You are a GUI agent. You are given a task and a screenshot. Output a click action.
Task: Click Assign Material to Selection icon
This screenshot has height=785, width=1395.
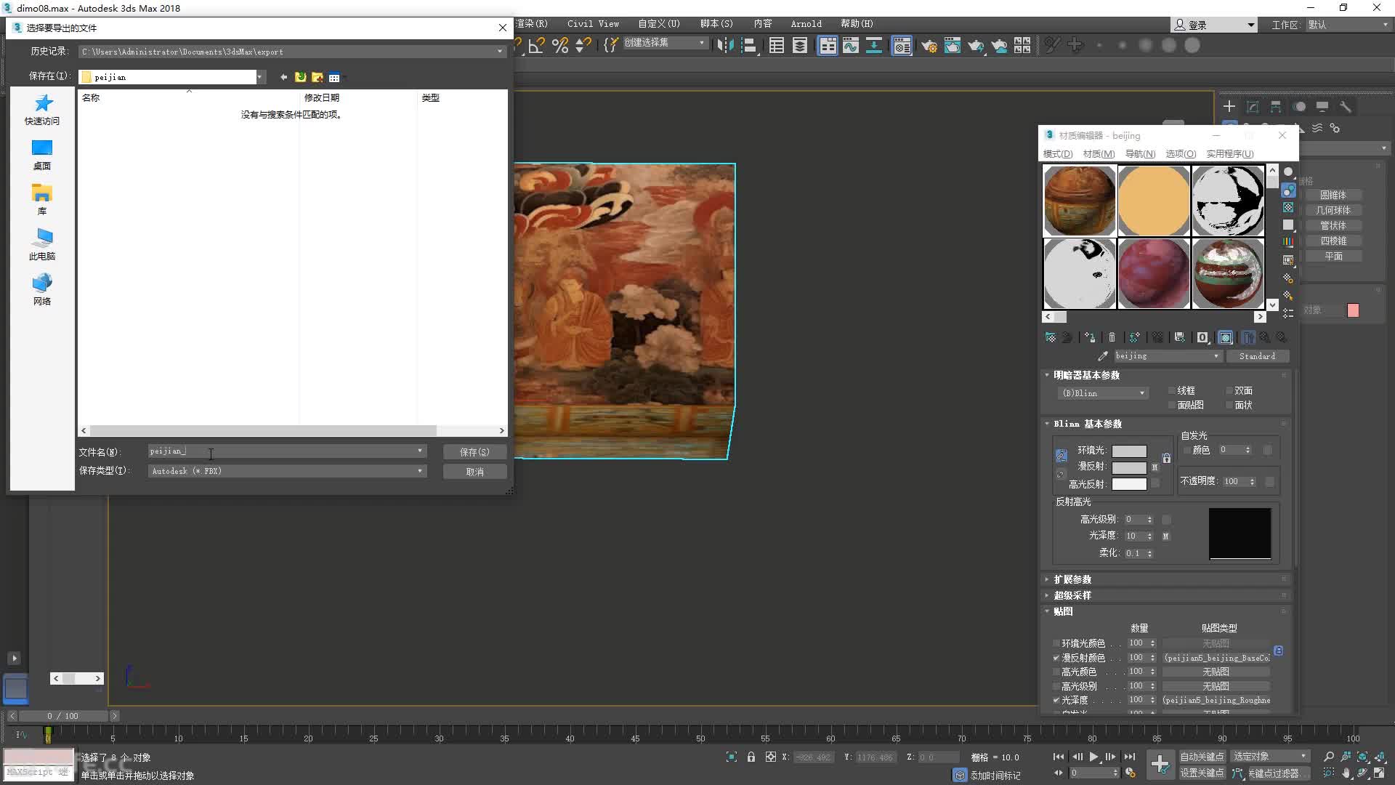[1089, 337]
